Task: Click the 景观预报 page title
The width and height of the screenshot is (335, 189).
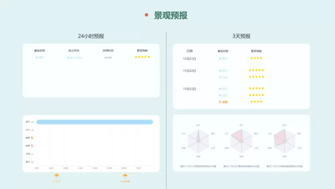Action: [x=170, y=15]
